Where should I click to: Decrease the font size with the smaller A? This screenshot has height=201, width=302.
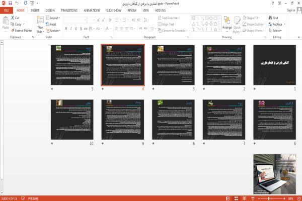coord(103,20)
